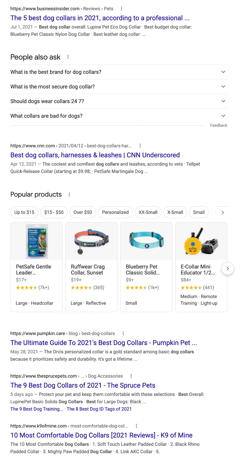Screen dimensions: 243x463
Task: Show next products with carousel arrow
Action: [x=228, y=269]
